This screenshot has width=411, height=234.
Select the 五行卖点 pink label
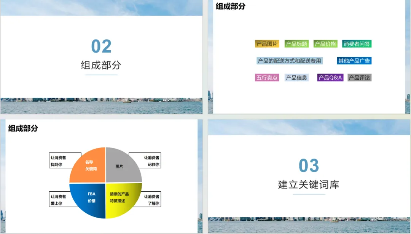tap(267, 77)
